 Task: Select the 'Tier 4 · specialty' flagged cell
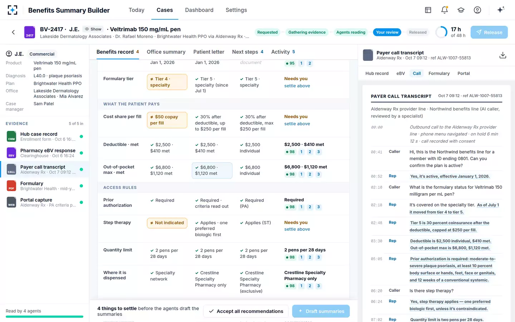click(167, 82)
